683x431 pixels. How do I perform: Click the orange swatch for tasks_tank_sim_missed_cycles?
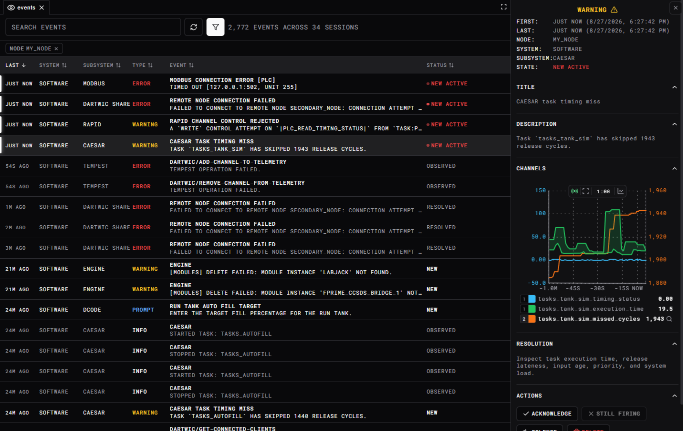[x=532, y=319]
